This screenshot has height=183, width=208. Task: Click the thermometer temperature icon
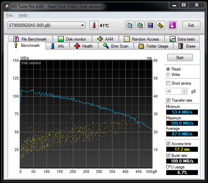point(94,25)
